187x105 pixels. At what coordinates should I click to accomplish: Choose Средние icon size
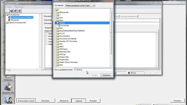pyautogui.click(x=79, y=101)
